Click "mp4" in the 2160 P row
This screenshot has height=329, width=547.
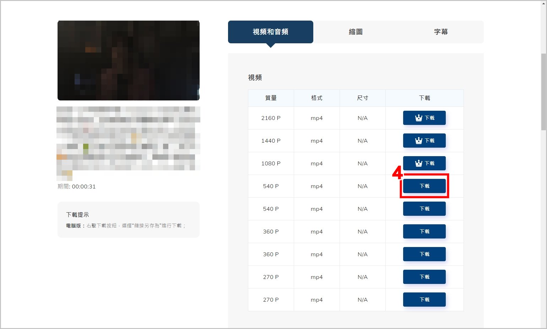tap(317, 118)
